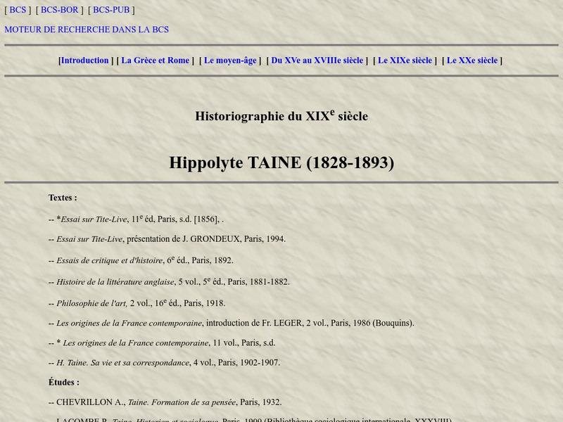The height and width of the screenshot is (422, 563).
Task: Select the Le XIXe siècle hyperlink
Action: coord(405,60)
